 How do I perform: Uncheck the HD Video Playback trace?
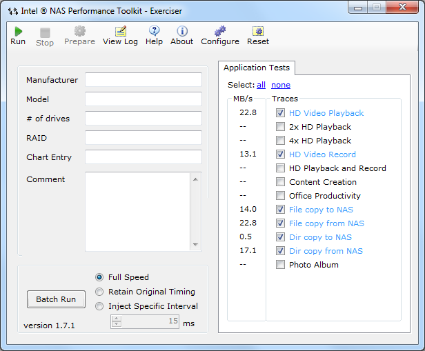pyautogui.click(x=280, y=112)
